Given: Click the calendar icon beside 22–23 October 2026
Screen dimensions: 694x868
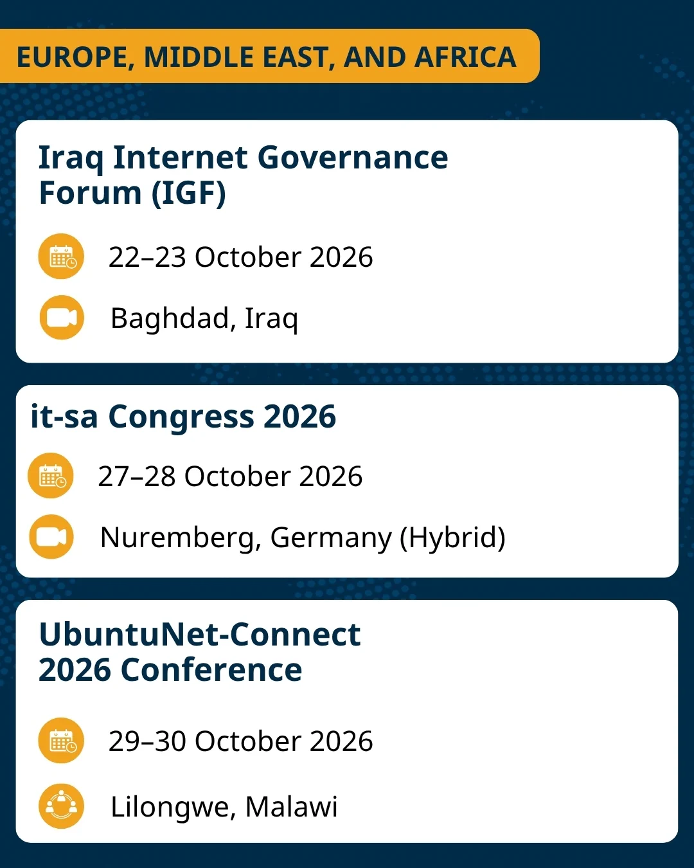Looking at the screenshot, I should coord(61,257).
